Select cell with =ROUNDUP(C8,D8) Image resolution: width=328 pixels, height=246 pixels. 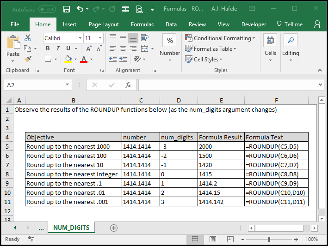(x=276, y=174)
